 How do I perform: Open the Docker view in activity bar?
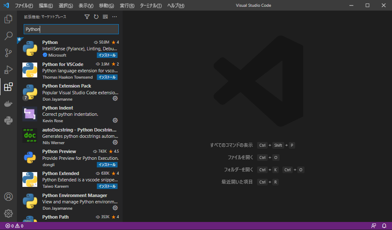click(x=8, y=104)
